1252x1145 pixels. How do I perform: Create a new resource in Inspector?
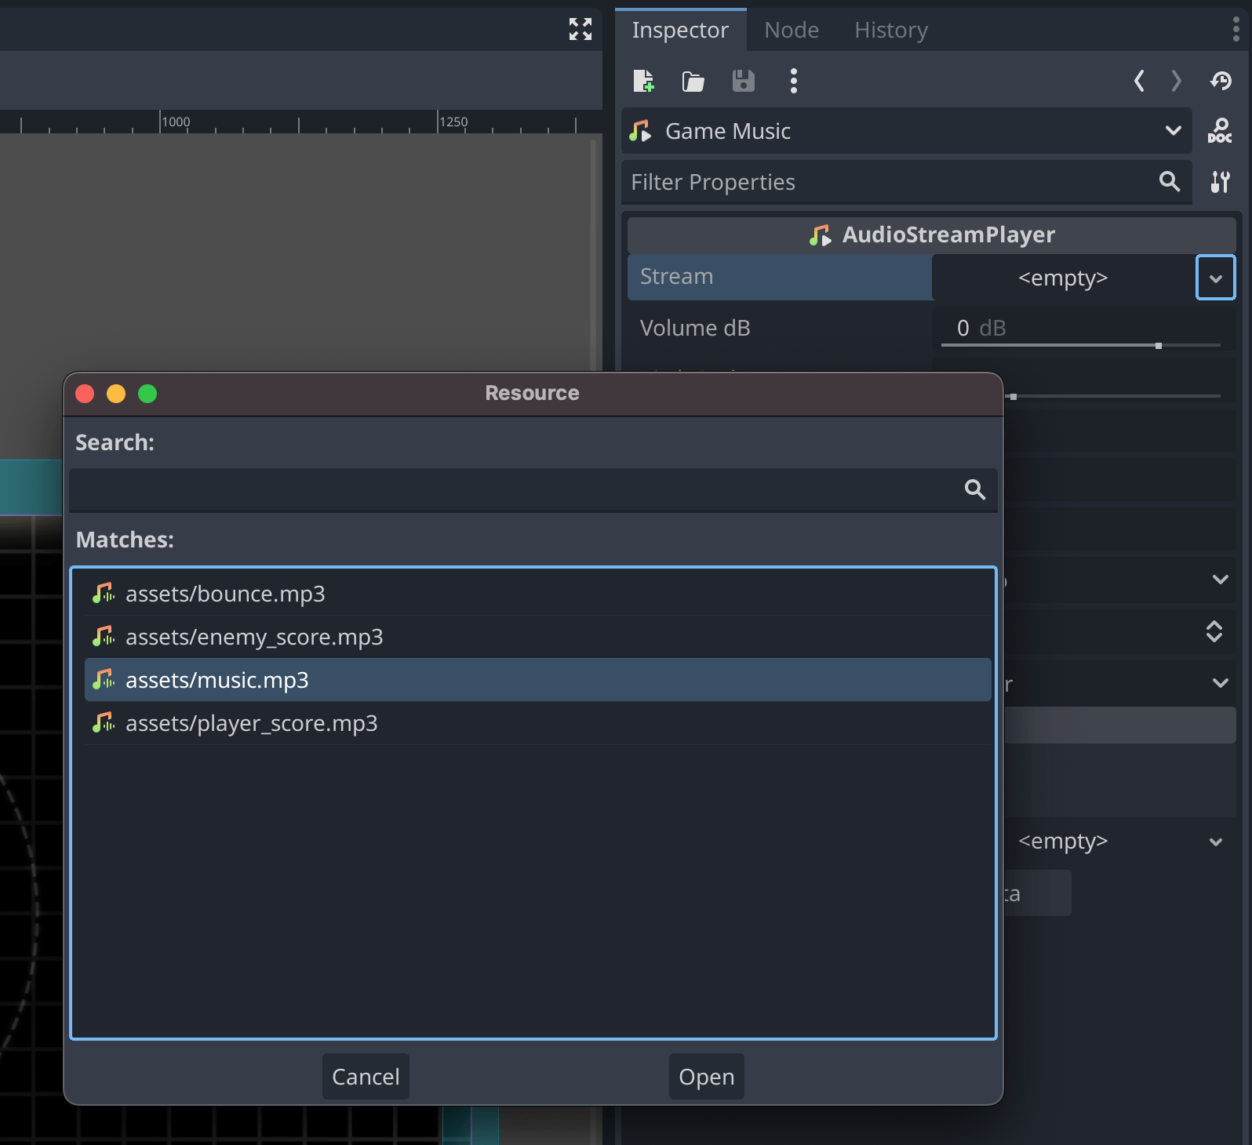coord(643,81)
